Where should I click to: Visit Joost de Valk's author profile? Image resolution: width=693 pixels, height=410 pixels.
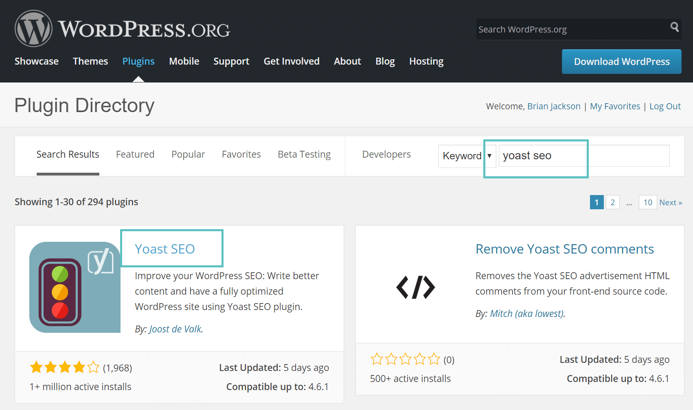[175, 329]
